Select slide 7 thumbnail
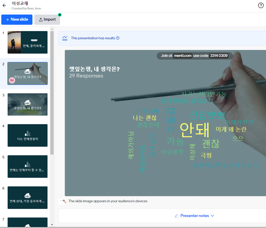This screenshot has width=266, height=228. point(28,222)
